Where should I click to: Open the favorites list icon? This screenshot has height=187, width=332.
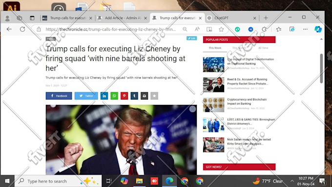(279, 29)
